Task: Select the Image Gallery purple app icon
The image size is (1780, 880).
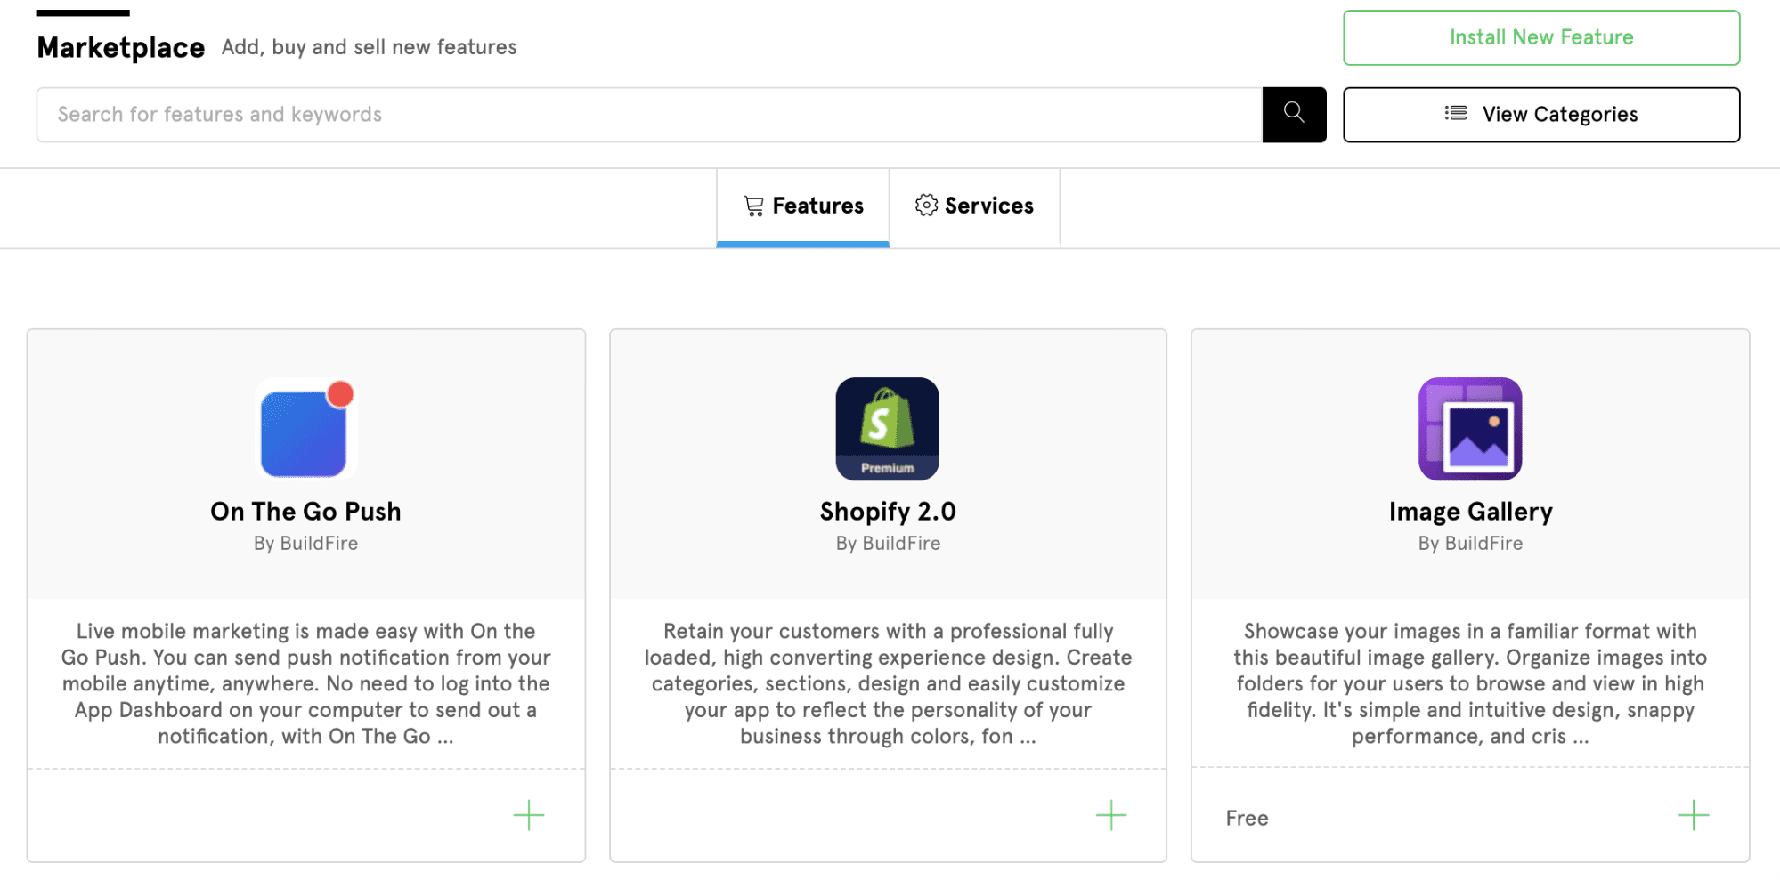Action: coord(1469,429)
